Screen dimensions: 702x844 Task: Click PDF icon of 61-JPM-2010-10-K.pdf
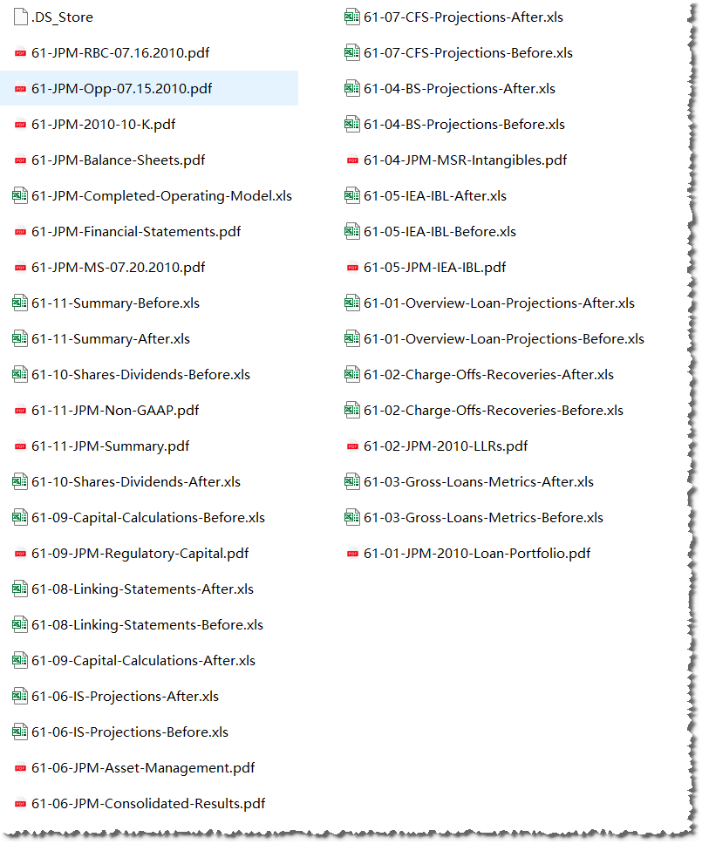point(20,125)
